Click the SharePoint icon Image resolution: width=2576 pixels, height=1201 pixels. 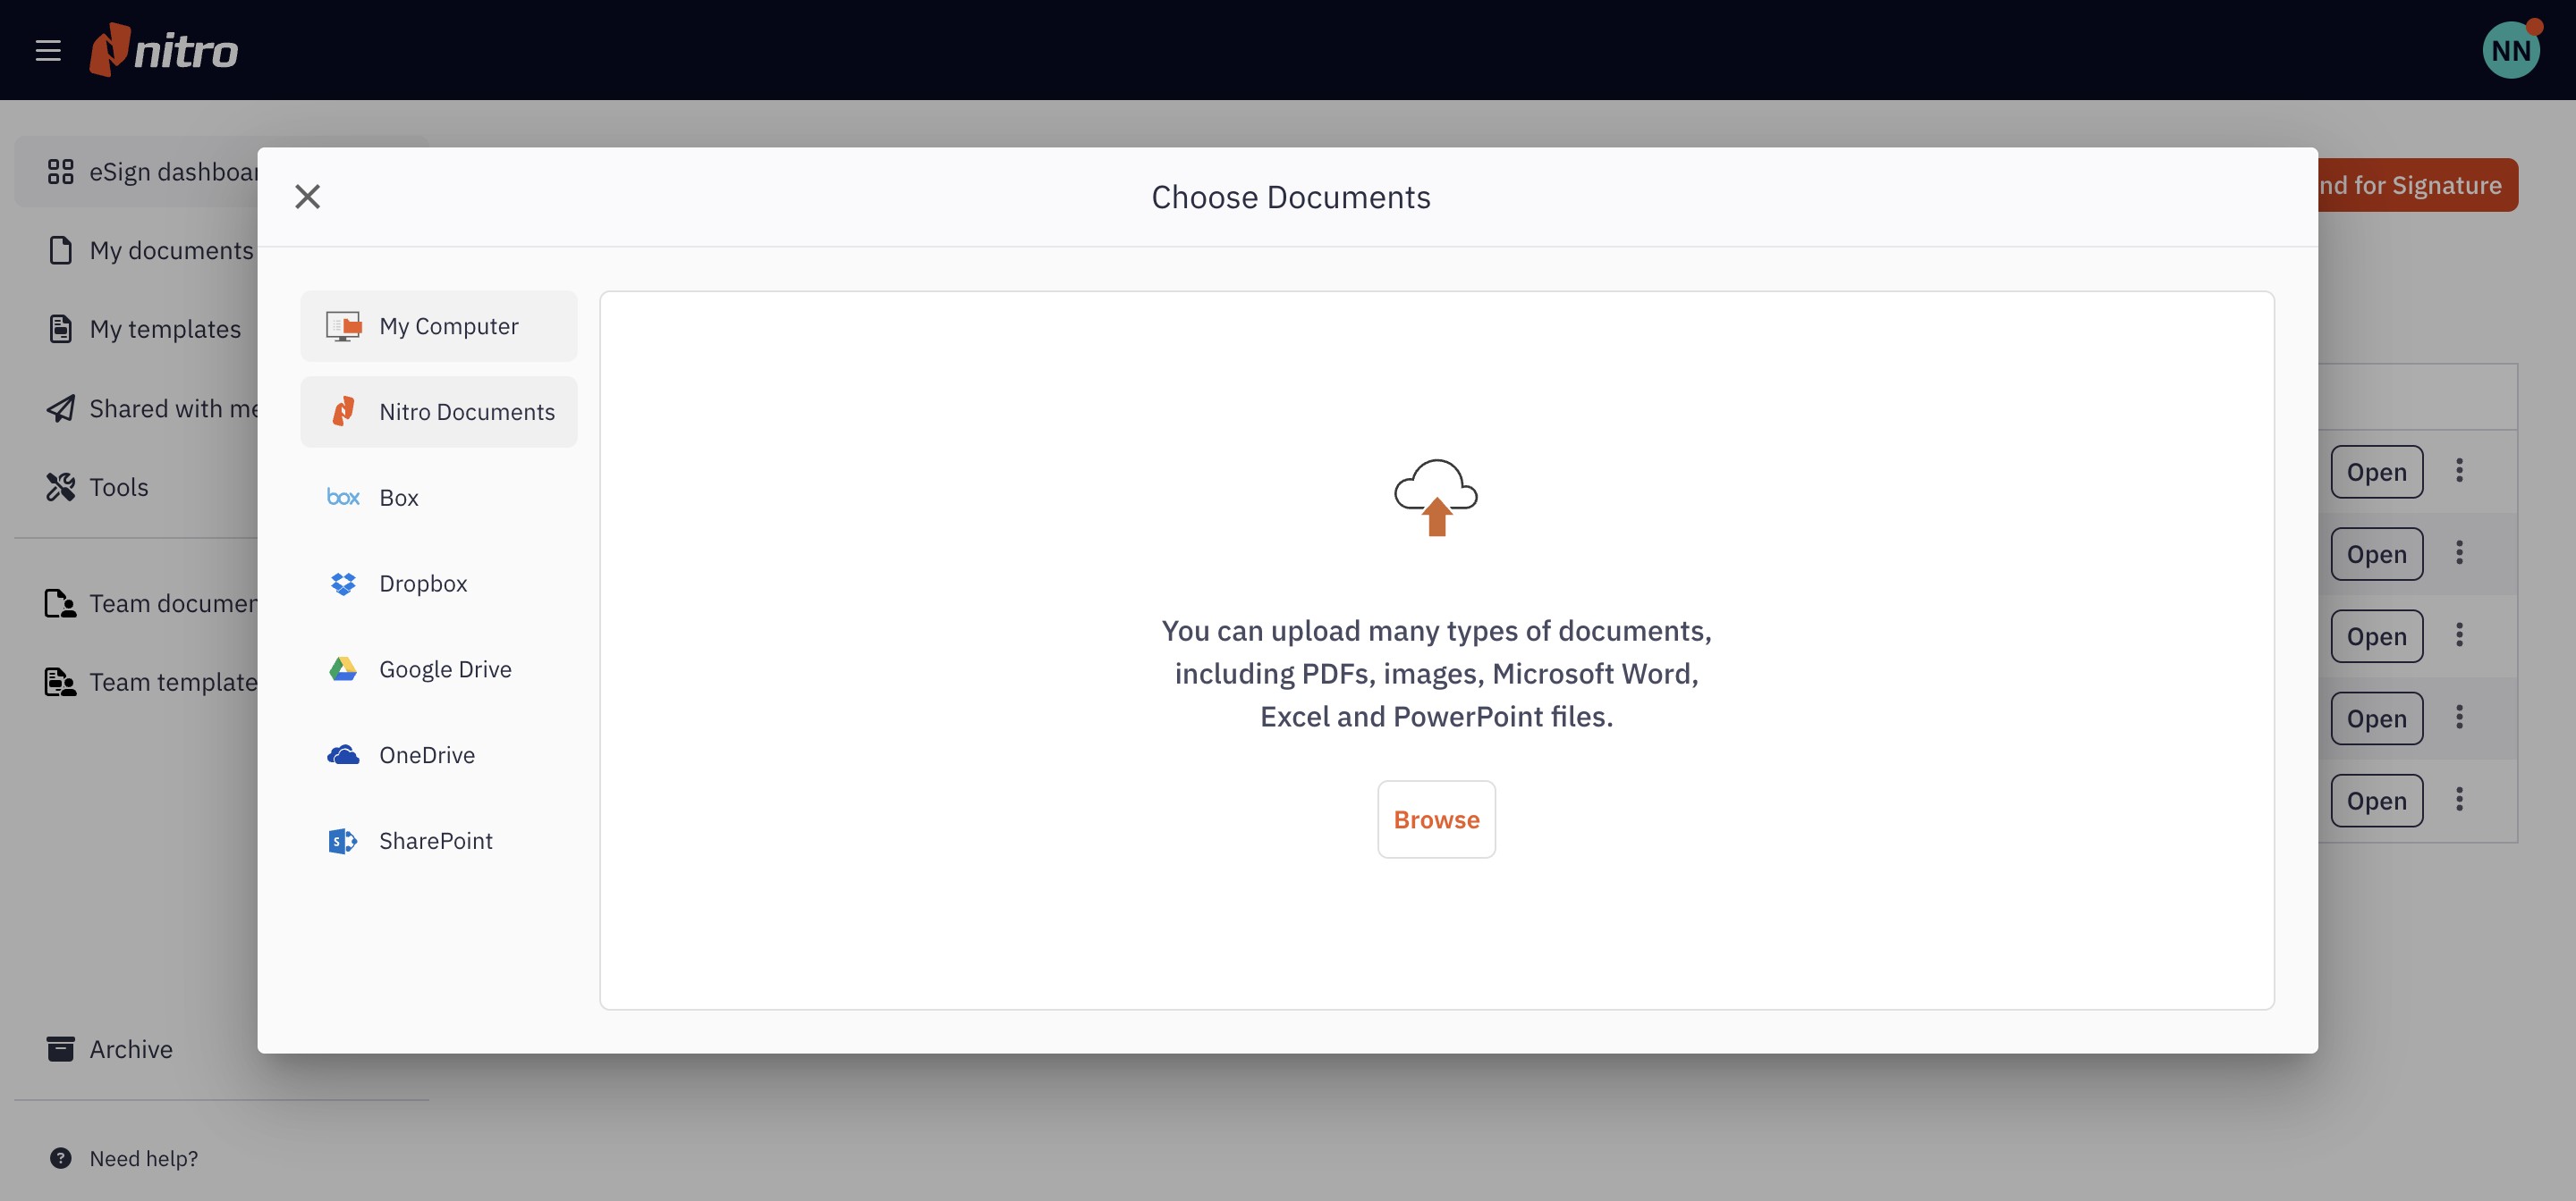click(343, 841)
